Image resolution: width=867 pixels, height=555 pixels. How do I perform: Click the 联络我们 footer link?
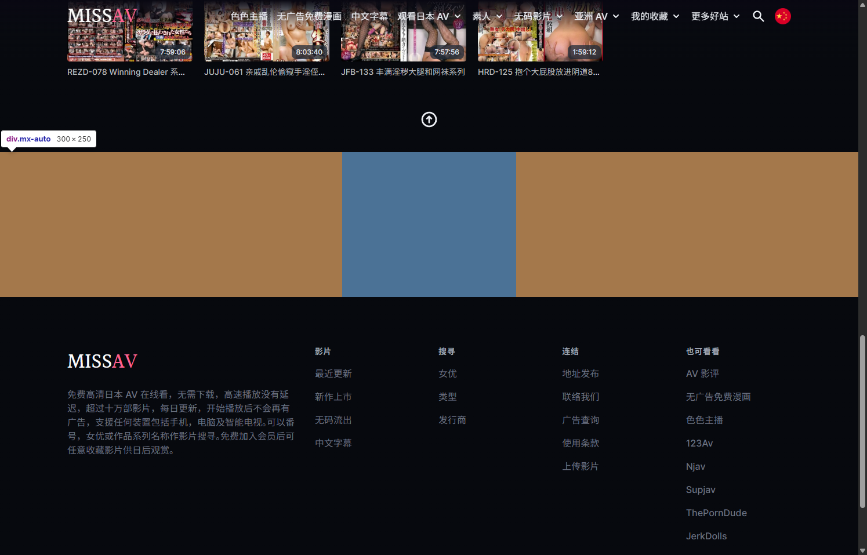tap(581, 397)
